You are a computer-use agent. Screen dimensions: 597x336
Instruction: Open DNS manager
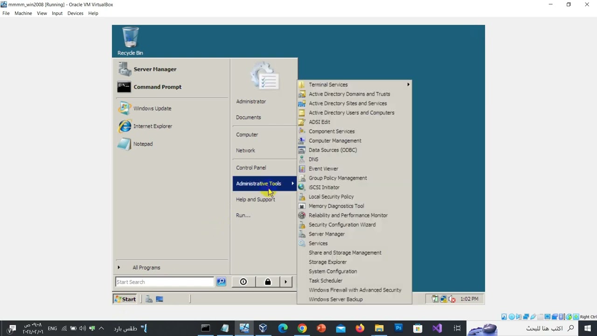pyautogui.click(x=354, y=159)
